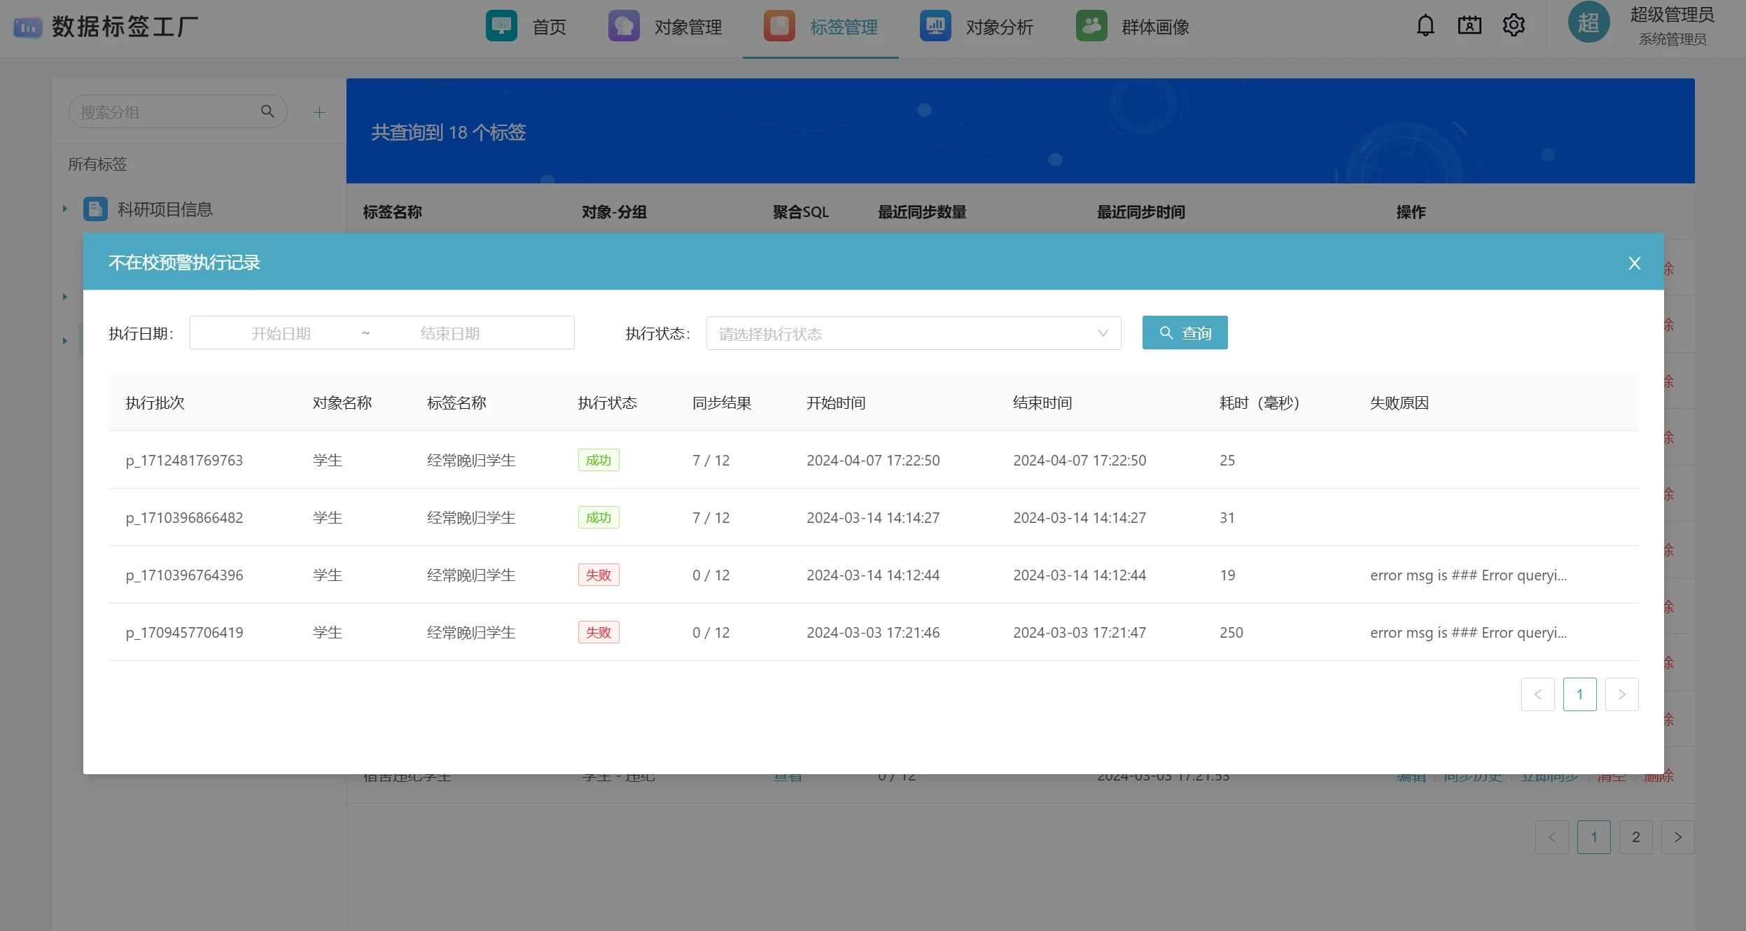Screen dimensions: 1746x931
Task: Click the plus icon to add group
Action: tap(319, 112)
